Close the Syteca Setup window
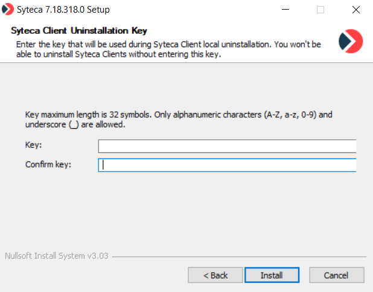This screenshot has height=292, width=373. pyautogui.click(x=355, y=10)
